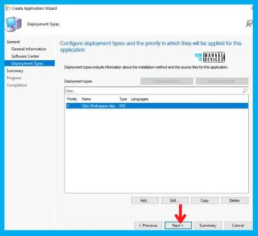The image size is (258, 236).
Task: Click Progress step in sidebar
Action: click(14, 78)
